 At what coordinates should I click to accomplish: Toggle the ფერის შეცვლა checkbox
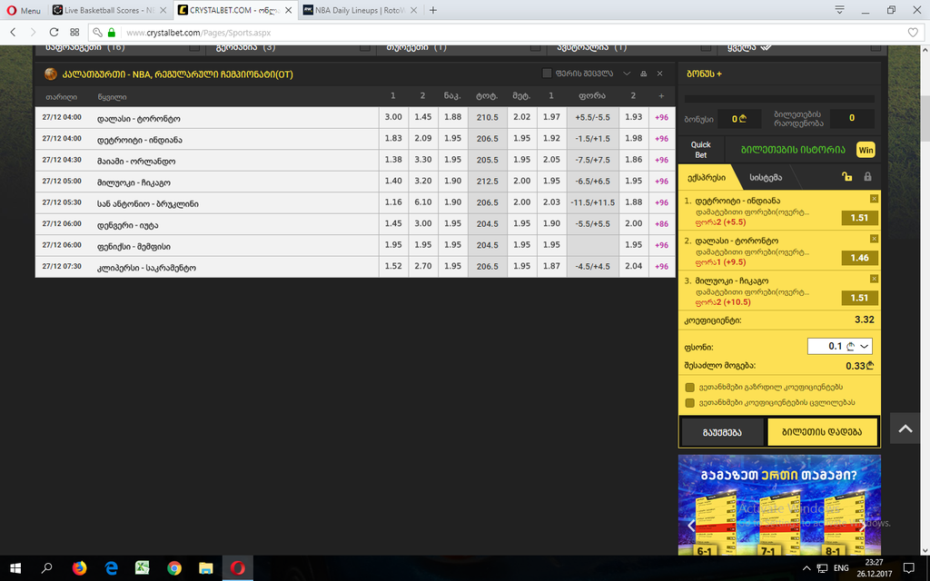[547, 74]
